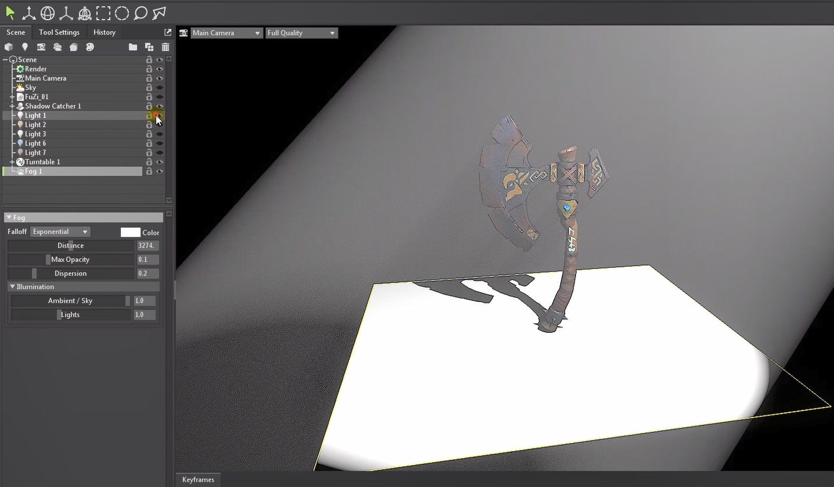This screenshot has width=834, height=487.
Task: Open the fog Color swatch
Action: pyautogui.click(x=130, y=232)
